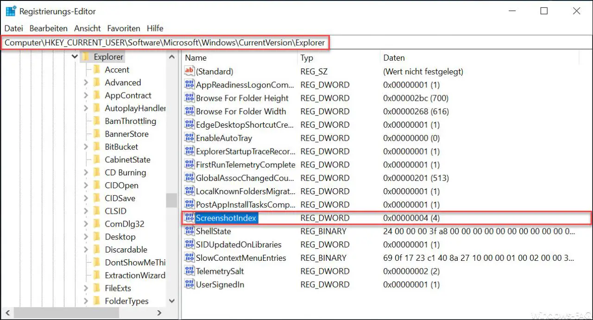Click the ScreenshotIndex DWORD icon
The width and height of the screenshot is (593, 320).
pos(189,218)
